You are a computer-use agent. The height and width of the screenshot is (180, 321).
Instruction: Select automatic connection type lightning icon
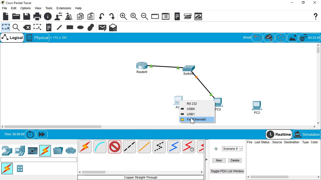(85, 146)
